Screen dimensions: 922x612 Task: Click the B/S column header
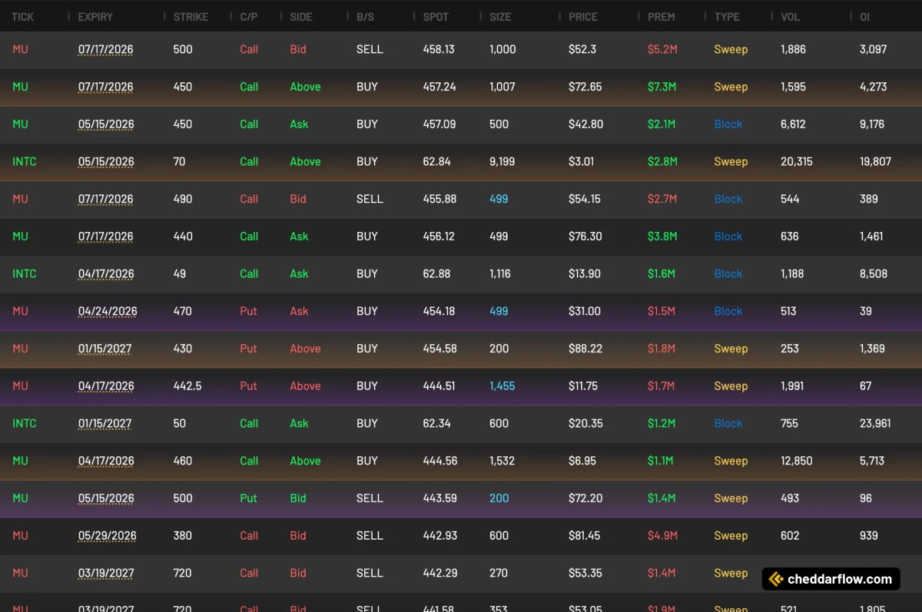[365, 17]
